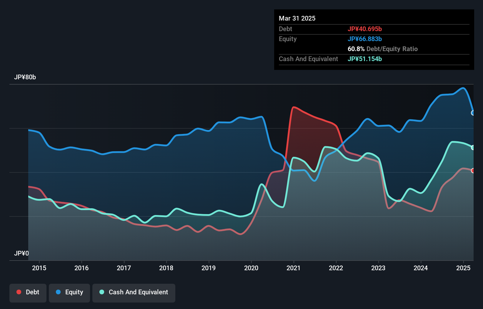Click the 2018 x-axis label
Viewport: 483px width, 309px height.
pos(166,268)
